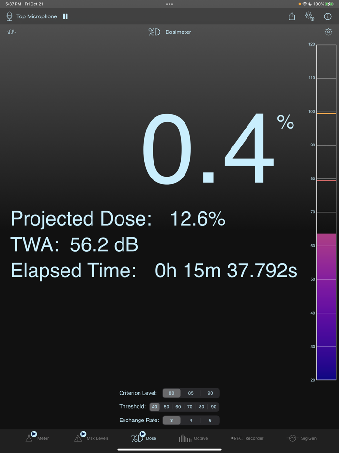Open app settings via the gears icon

point(309,16)
